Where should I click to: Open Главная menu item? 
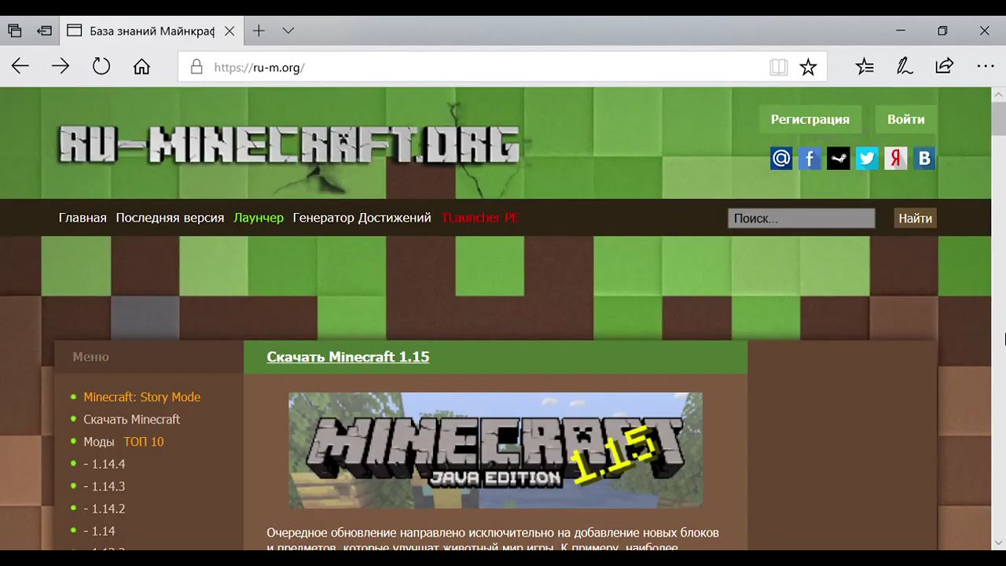[x=83, y=218]
